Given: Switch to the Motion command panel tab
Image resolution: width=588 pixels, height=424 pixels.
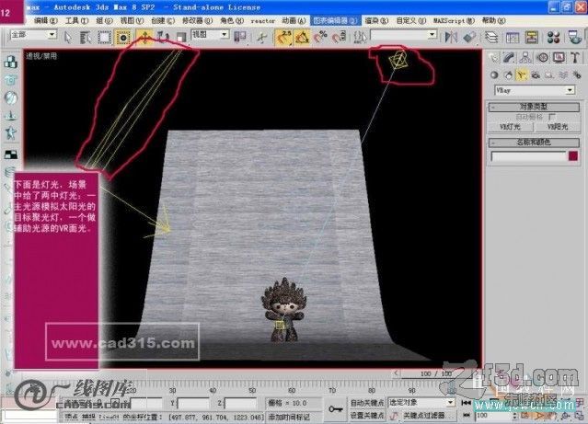Looking at the screenshot, I should (542, 57).
